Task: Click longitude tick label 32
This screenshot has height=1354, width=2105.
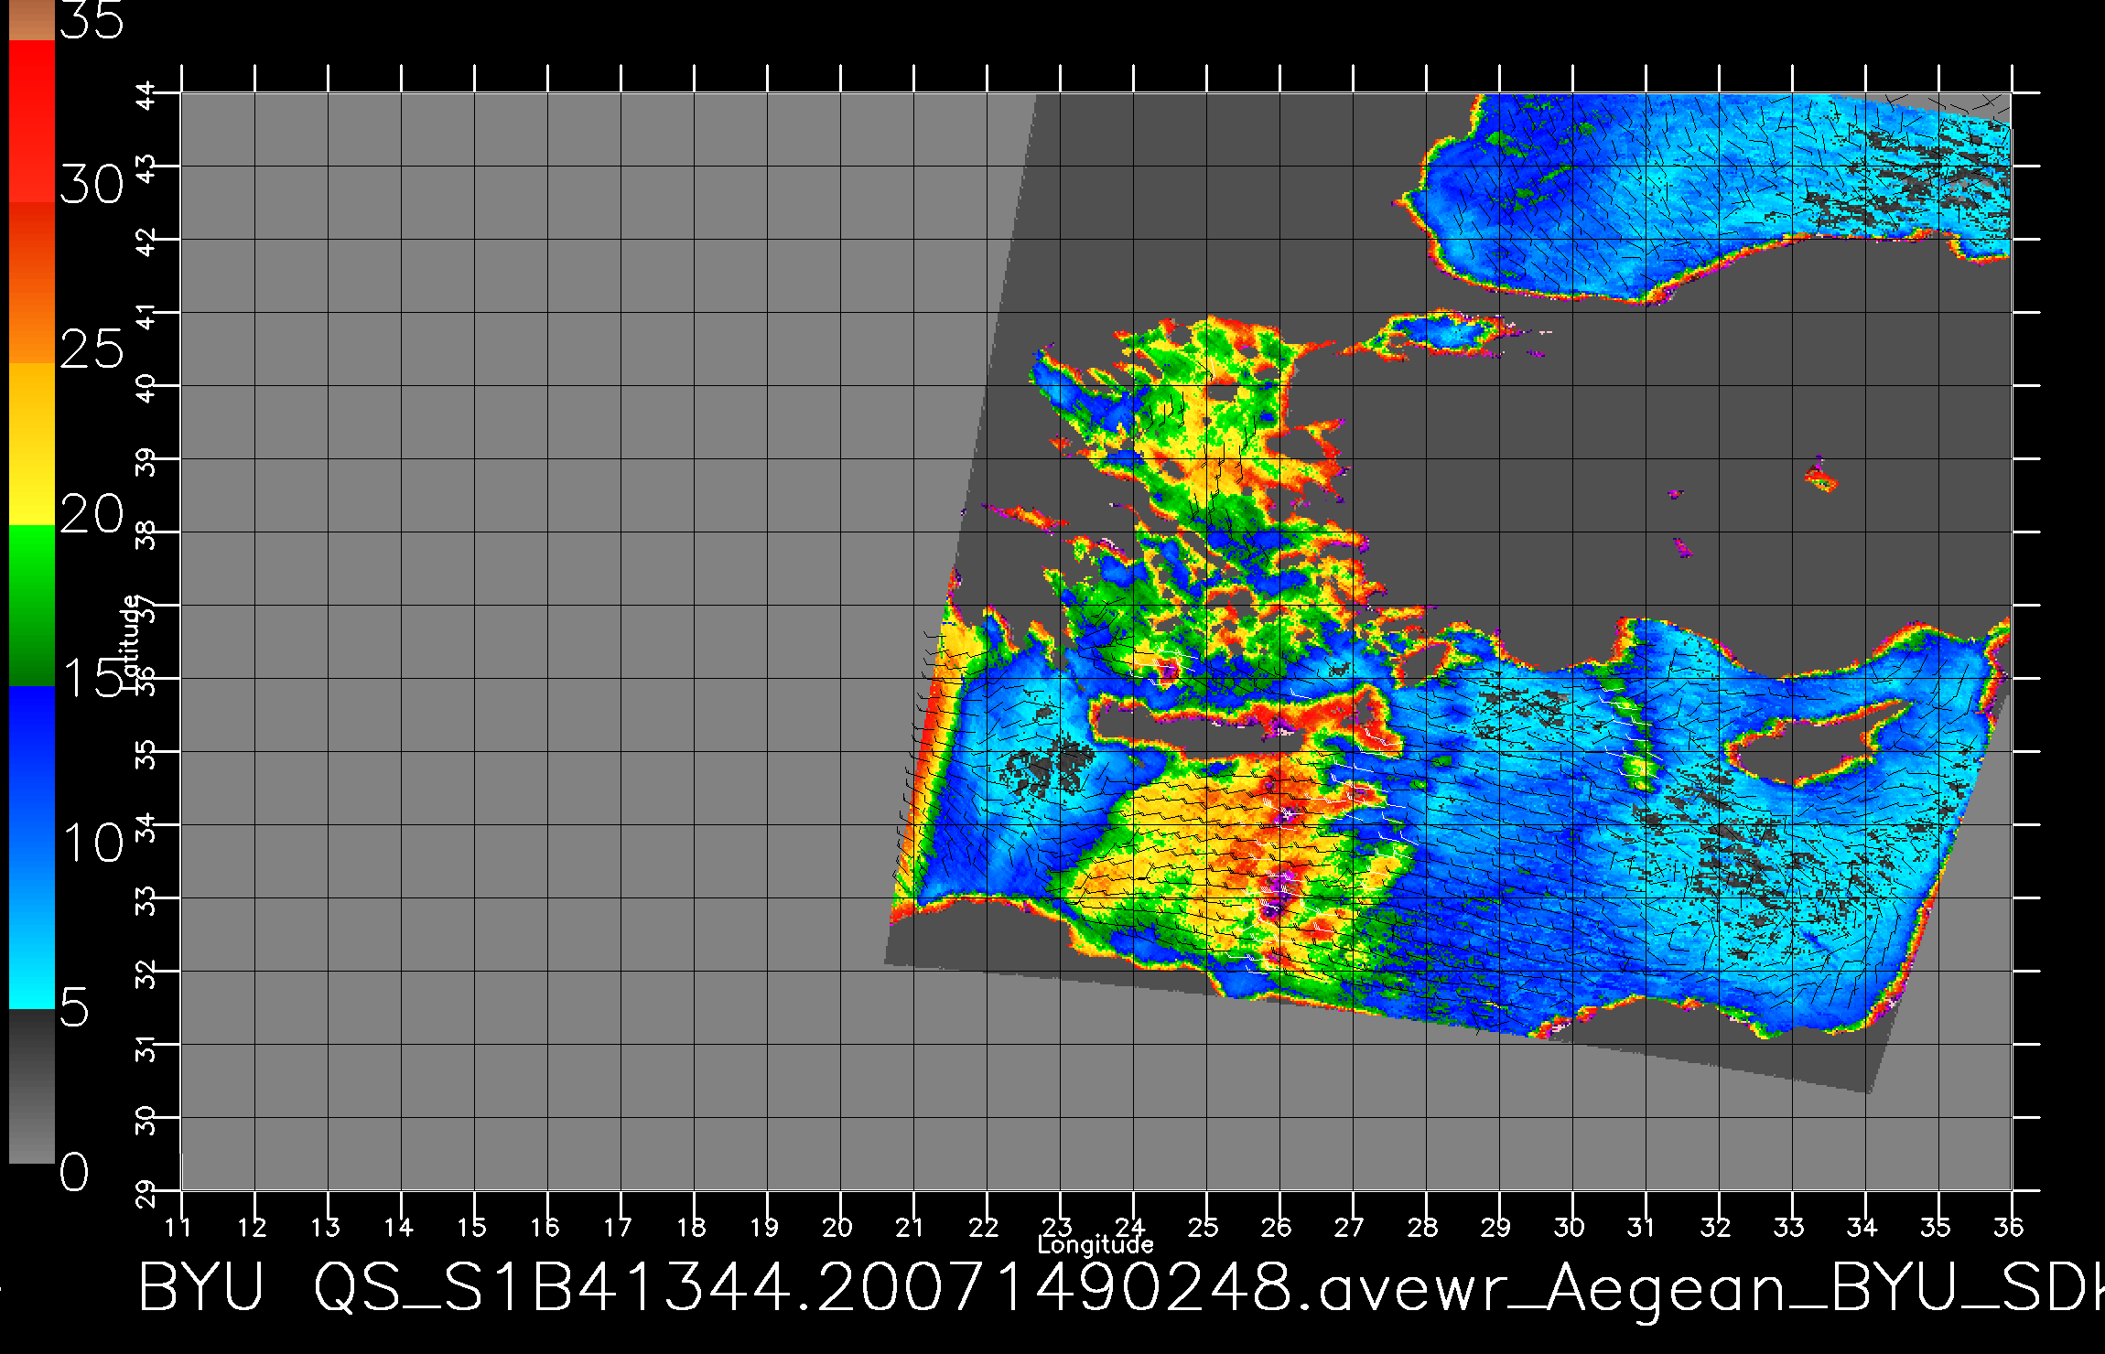Action: click(x=1716, y=1227)
